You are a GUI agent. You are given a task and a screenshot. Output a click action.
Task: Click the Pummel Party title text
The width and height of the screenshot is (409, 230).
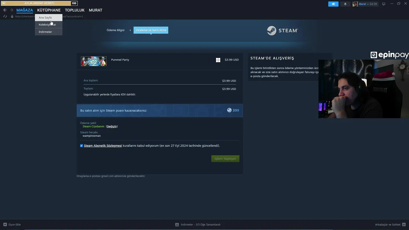(x=120, y=60)
